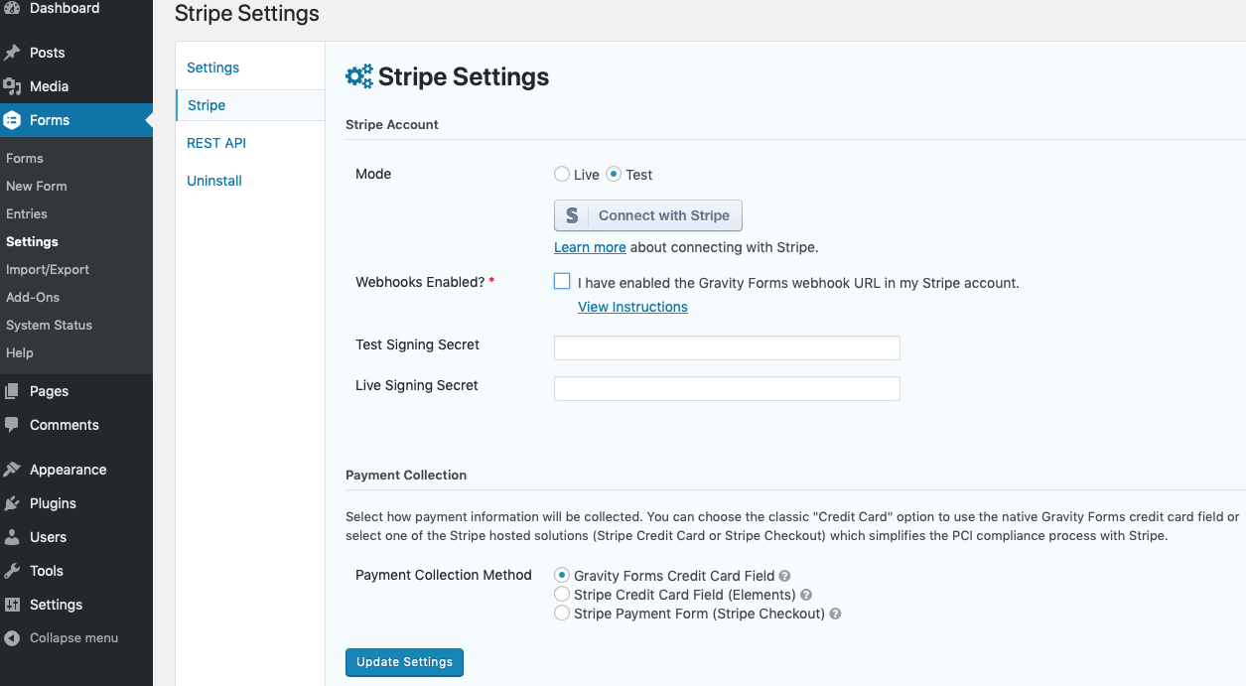The width and height of the screenshot is (1246, 686).
Task: Open the Uninstall tab
Action: (213, 181)
